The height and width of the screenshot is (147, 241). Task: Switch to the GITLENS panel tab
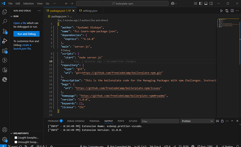coord(133,121)
